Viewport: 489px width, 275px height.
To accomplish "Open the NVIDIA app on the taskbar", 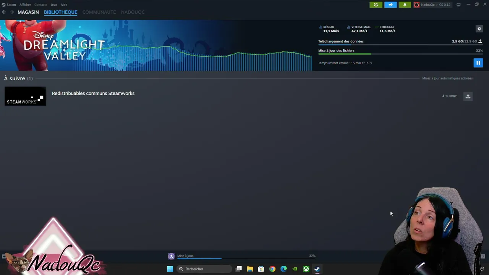I will [x=295, y=269].
